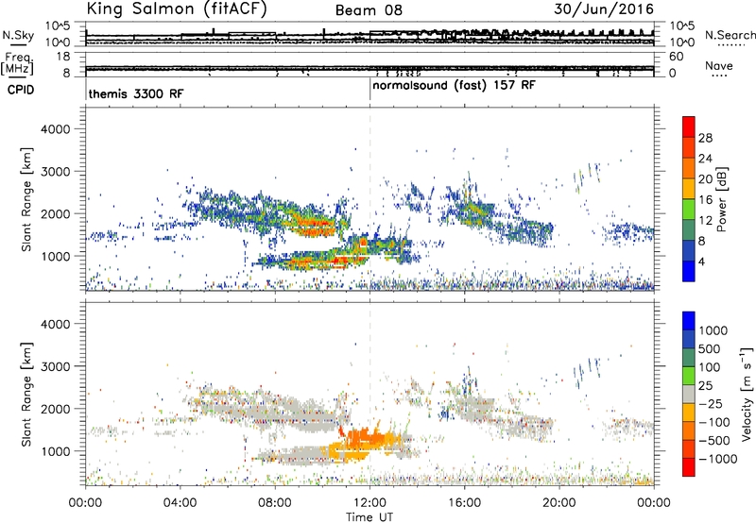756x523 pixels.
Task: Click the 'CPID' row label
Action: (x=21, y=90)
